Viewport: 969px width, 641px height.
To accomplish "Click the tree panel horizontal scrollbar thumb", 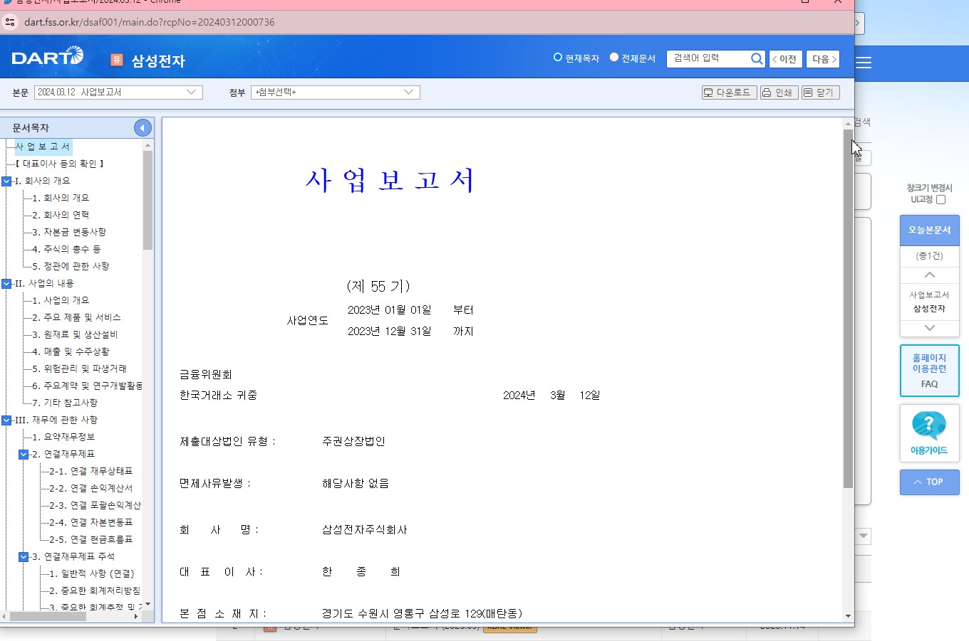I will pyautogui.click(x=48, y=616).
